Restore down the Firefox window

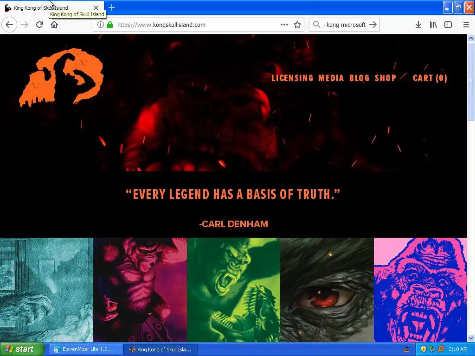458,7
